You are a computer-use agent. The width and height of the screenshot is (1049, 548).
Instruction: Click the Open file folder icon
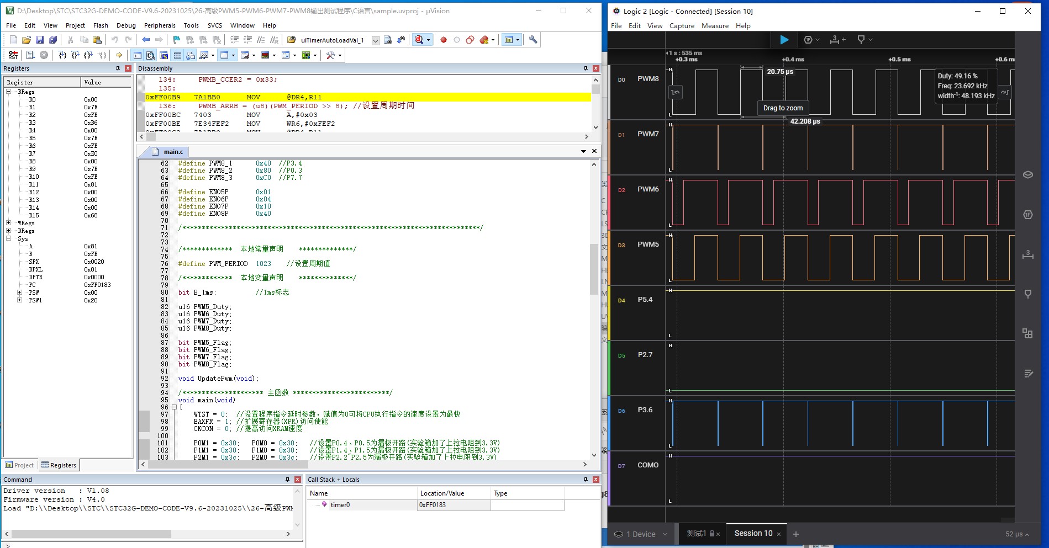pyautogui.click(x=27, y=40)
